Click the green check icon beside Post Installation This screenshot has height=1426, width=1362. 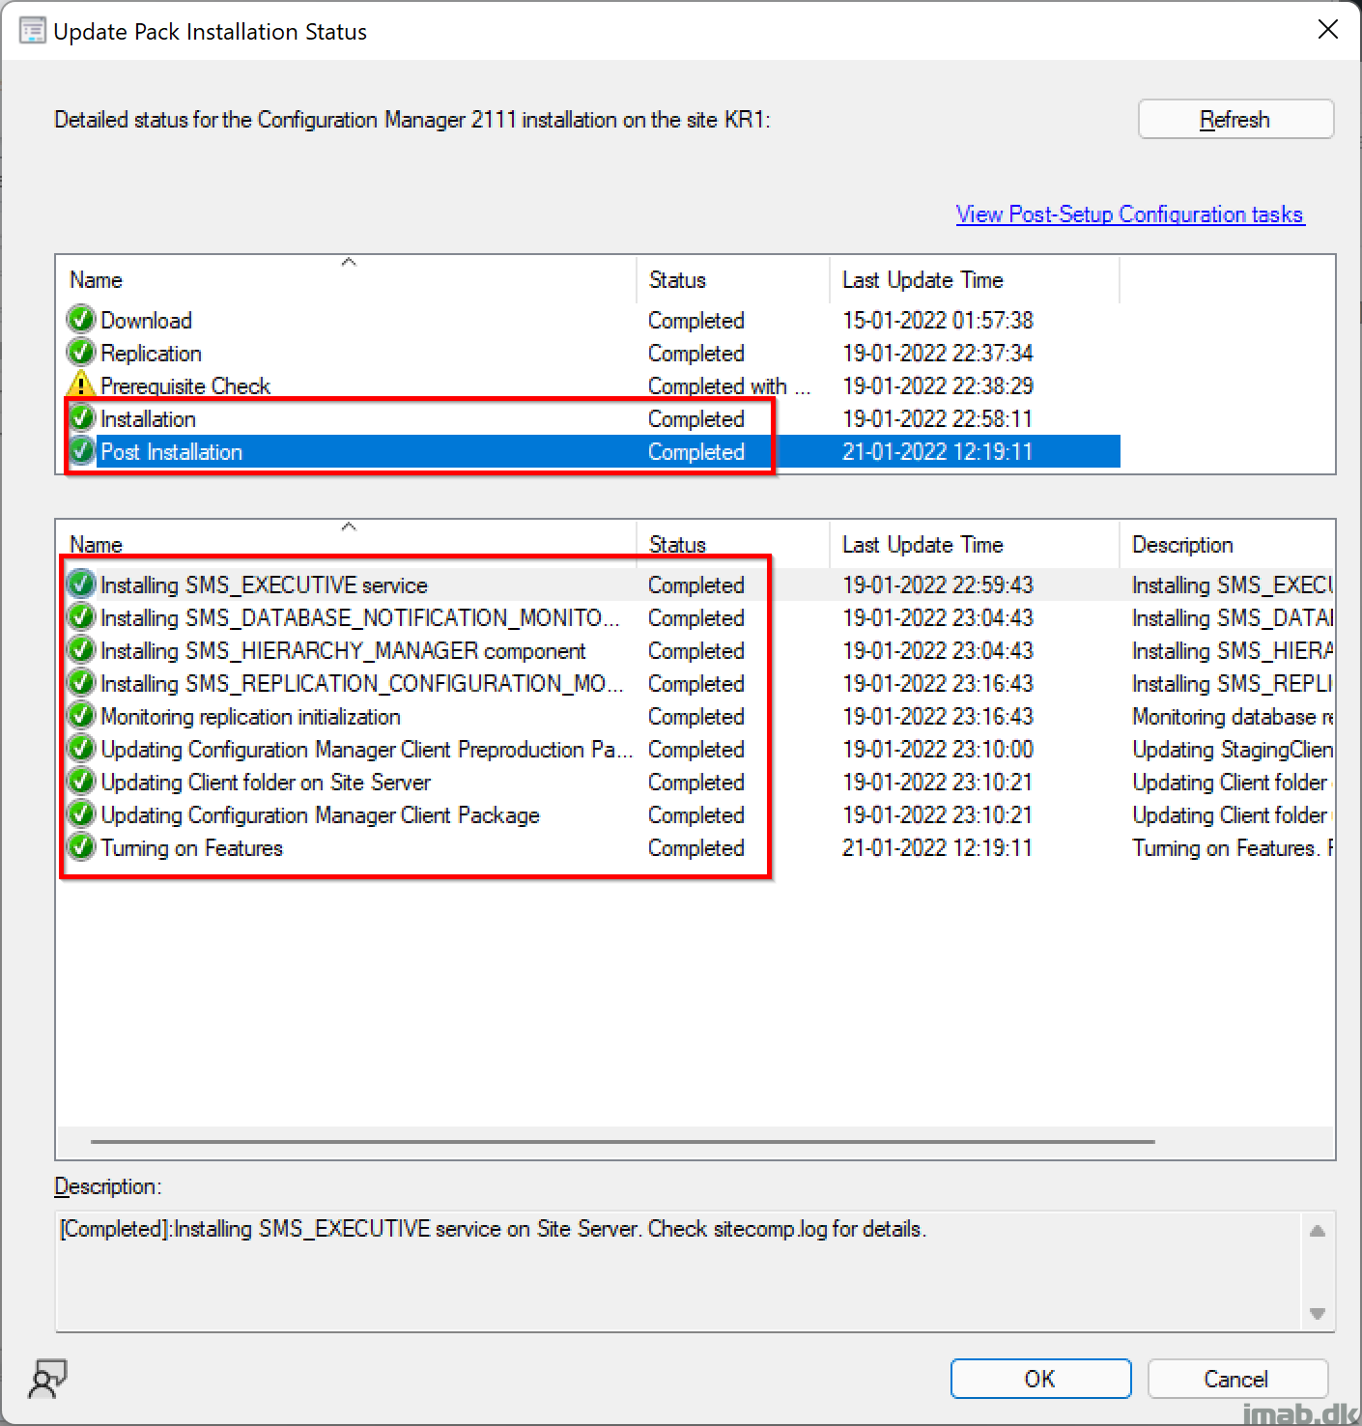(x=81, y=450)
